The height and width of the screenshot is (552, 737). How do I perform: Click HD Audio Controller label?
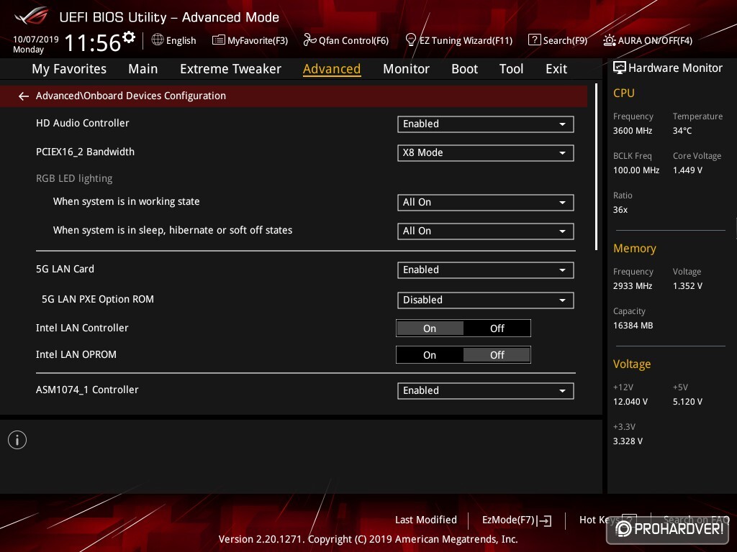click(82, 123)
